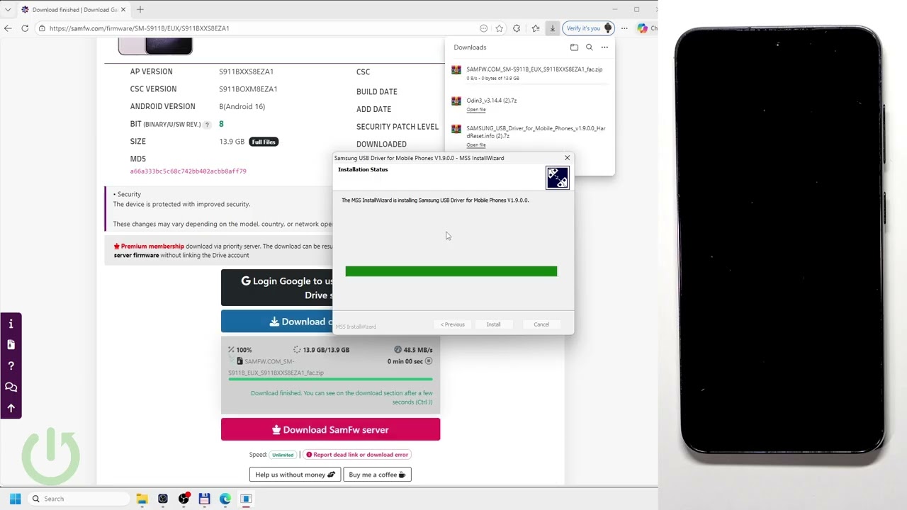Click Download SamFw server button
The image size is (907, 510).
coord(330,429)
